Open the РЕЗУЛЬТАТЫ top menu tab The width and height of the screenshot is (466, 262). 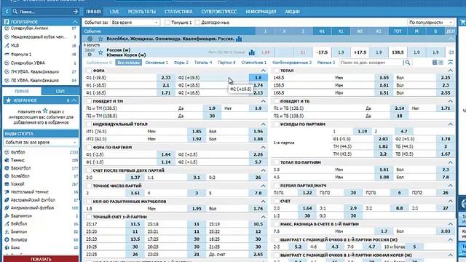coord(142,12)
